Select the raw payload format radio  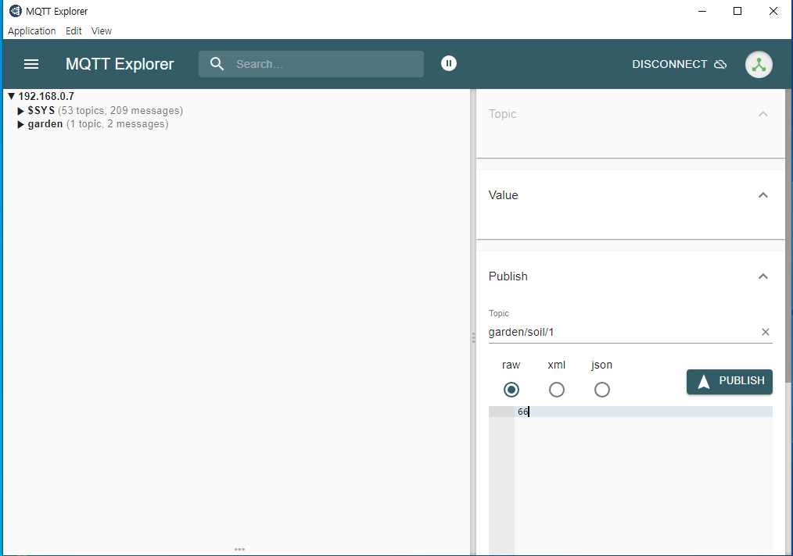pyautogui.click(x=511, y=390)
